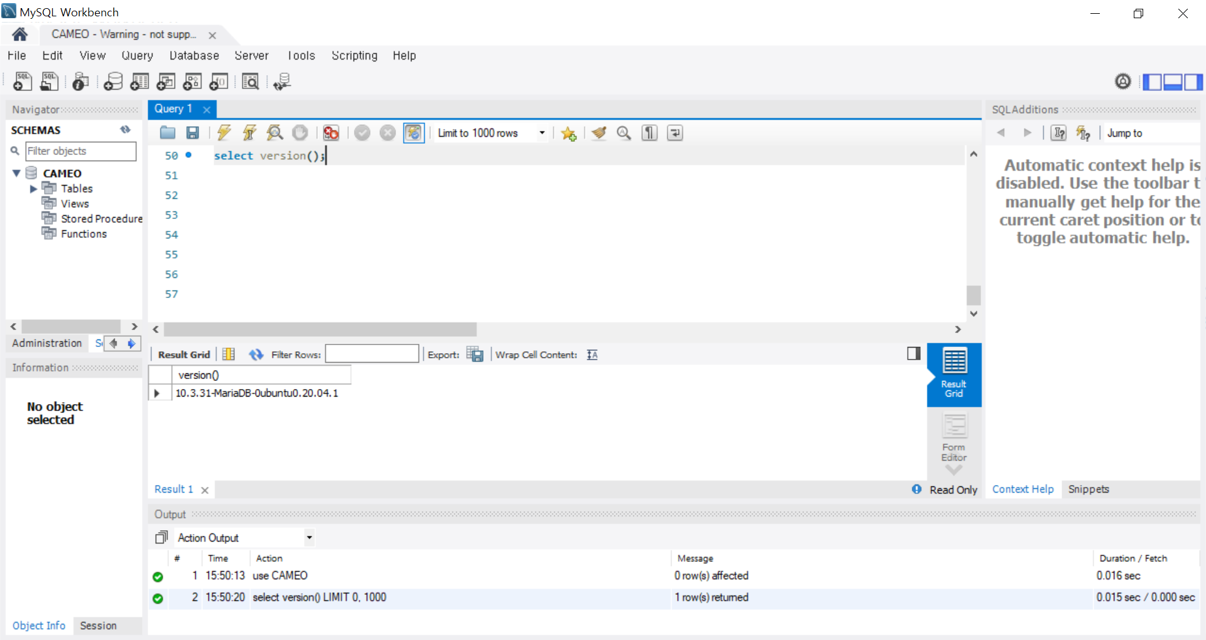Reconnect to DBMS toolbar icon
This screenshot has width=1206, height=640.
(282, 82)
